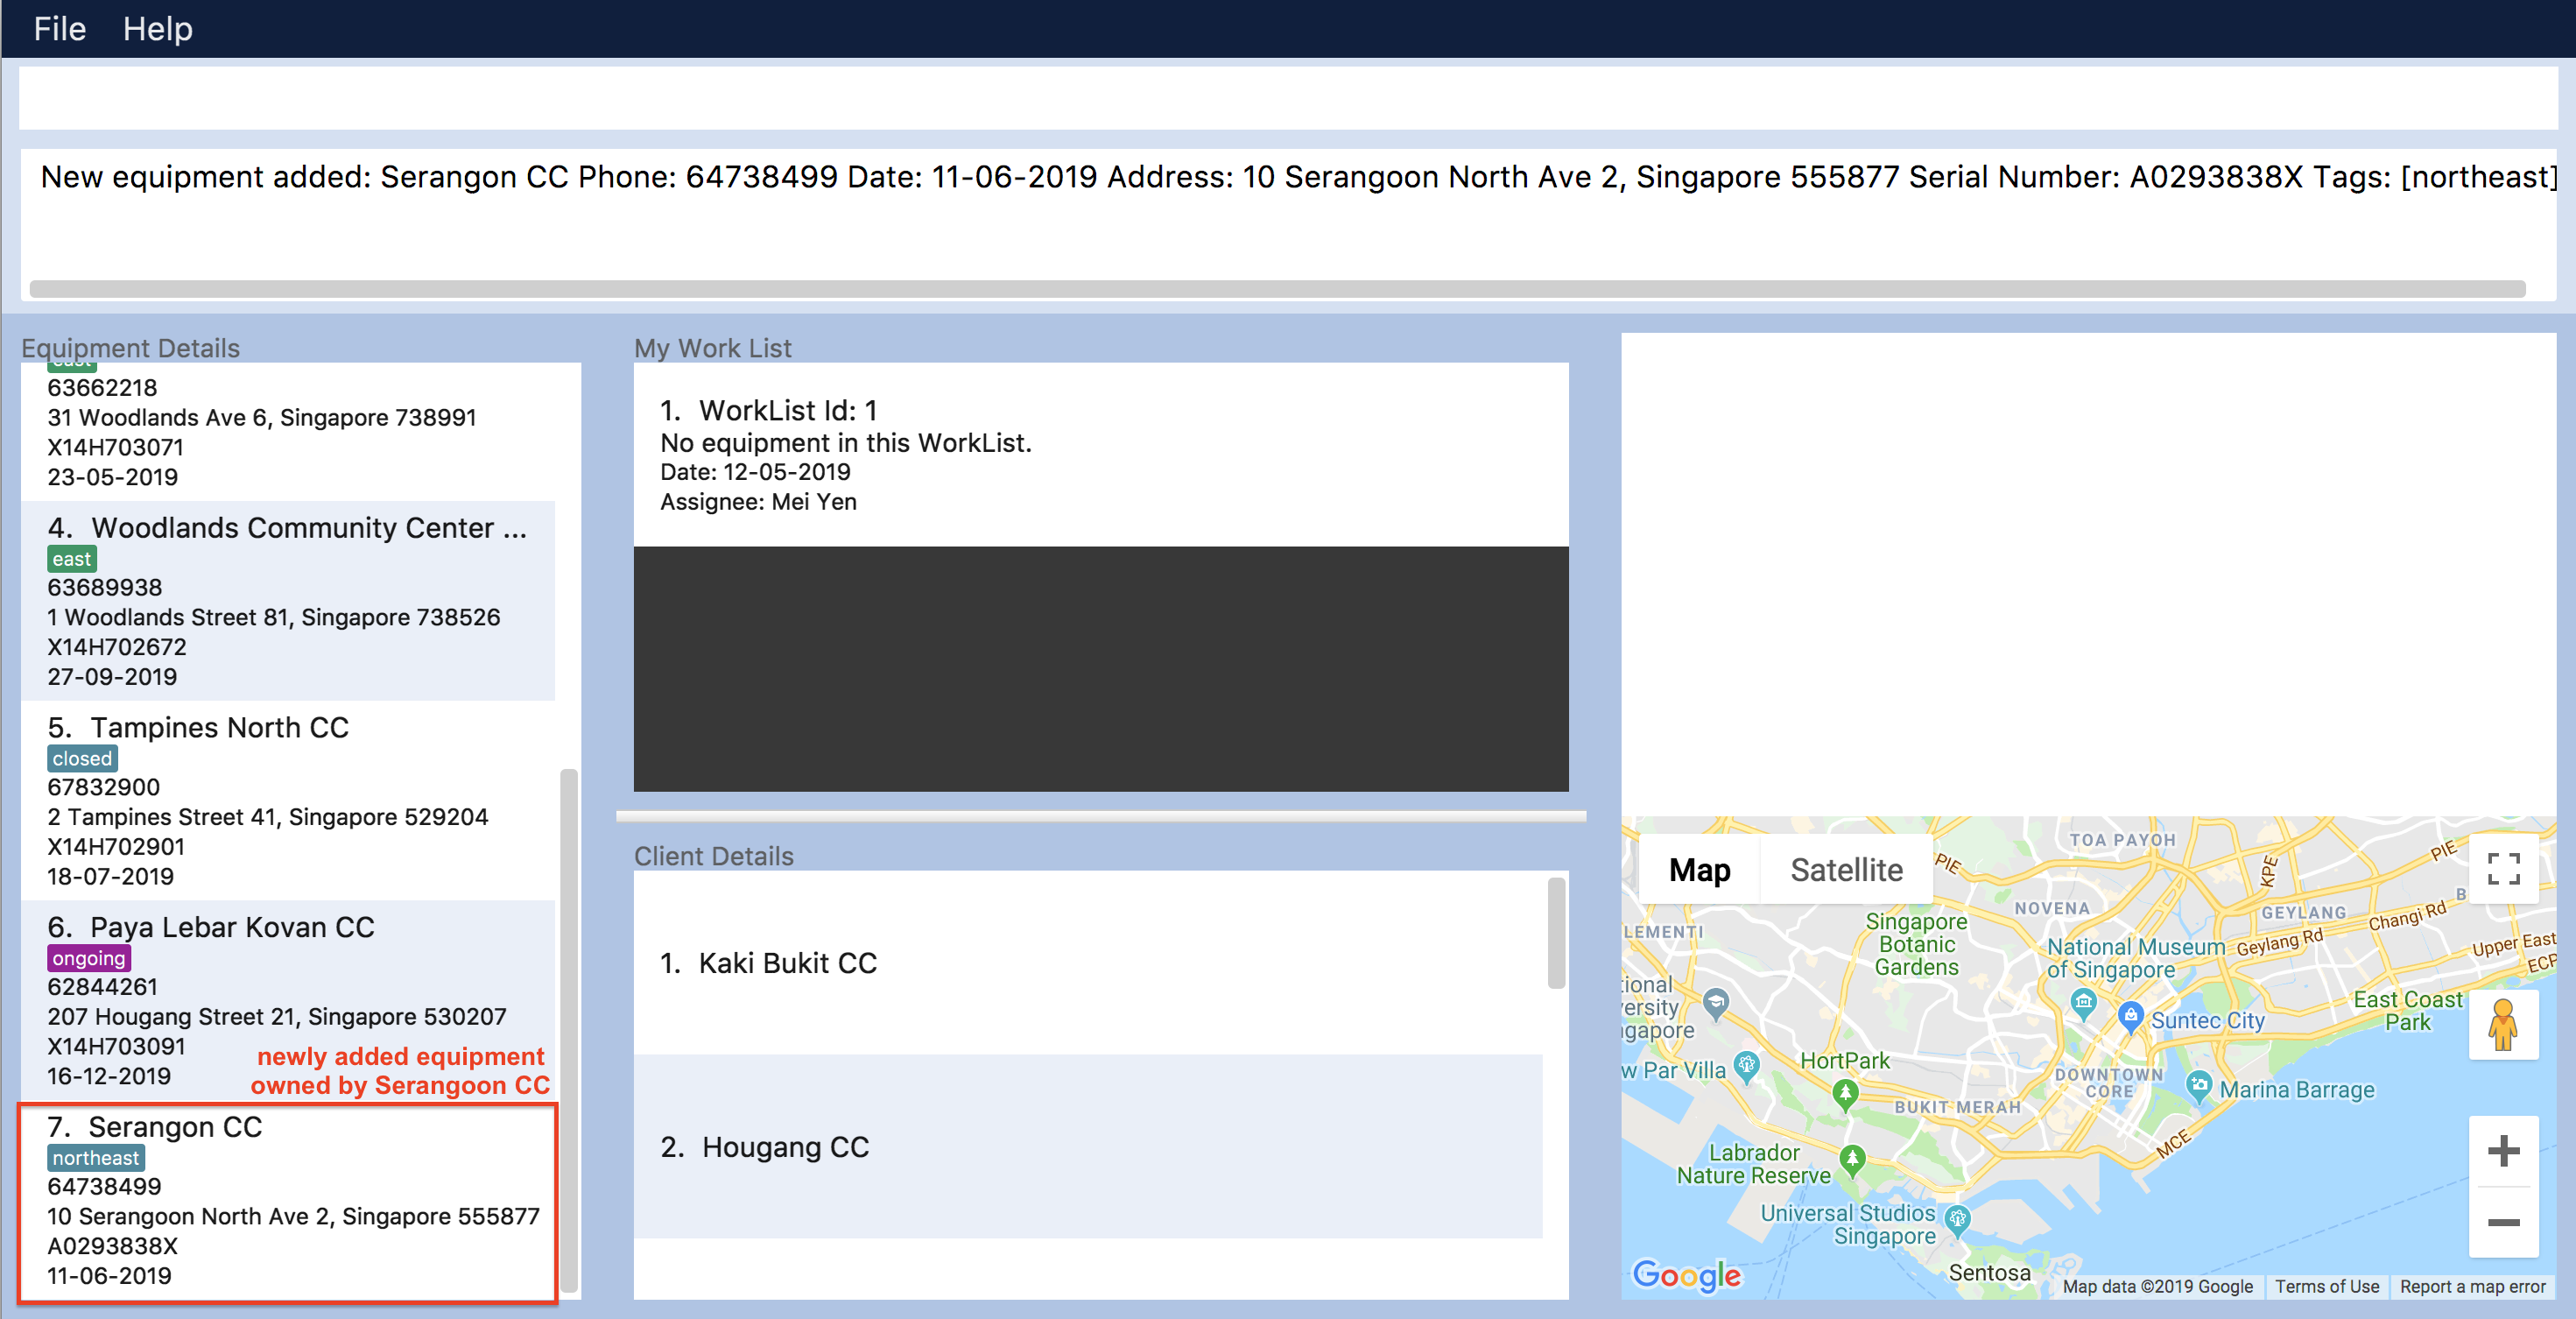Click the ongoing tag
Screen dimensions: 2576x1319
point(89,958)
